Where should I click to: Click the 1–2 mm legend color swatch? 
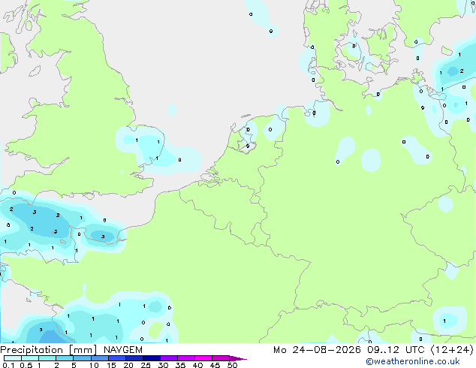(47, 358)
